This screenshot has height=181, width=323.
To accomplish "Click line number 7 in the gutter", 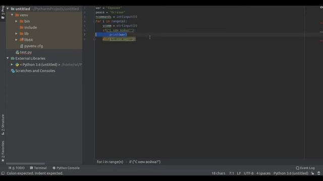I will [84, 35].
